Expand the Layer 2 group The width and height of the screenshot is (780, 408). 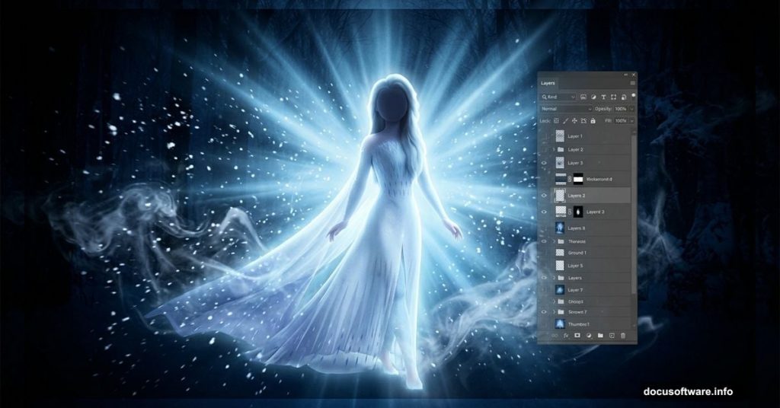(555, 150)
